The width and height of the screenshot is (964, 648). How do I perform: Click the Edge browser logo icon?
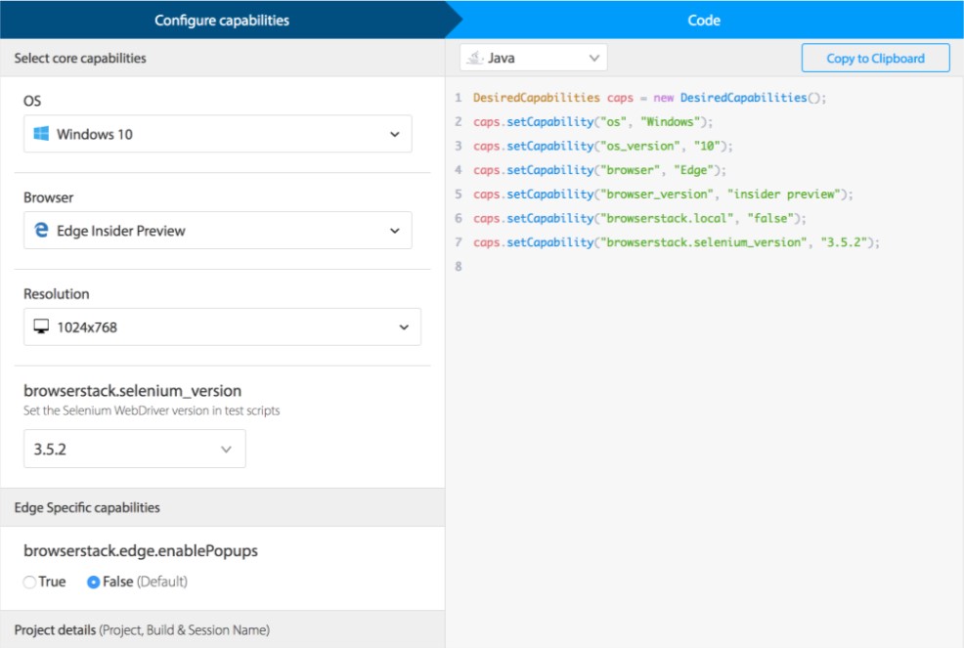(41, 231)
